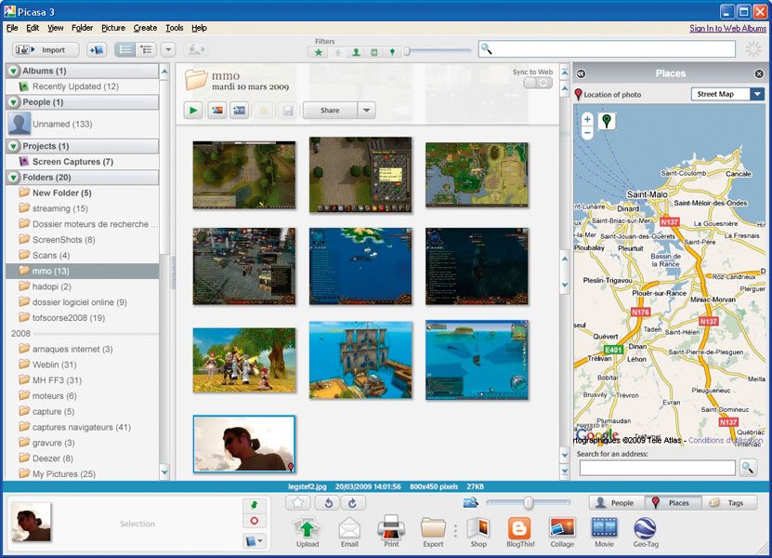The width and height of the screenshot is (772, 558).
Task: Collapse the Albums (1) section
Action: (x=14, y=71)
